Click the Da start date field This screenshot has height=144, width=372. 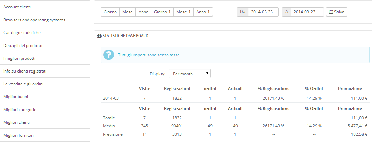263,12
